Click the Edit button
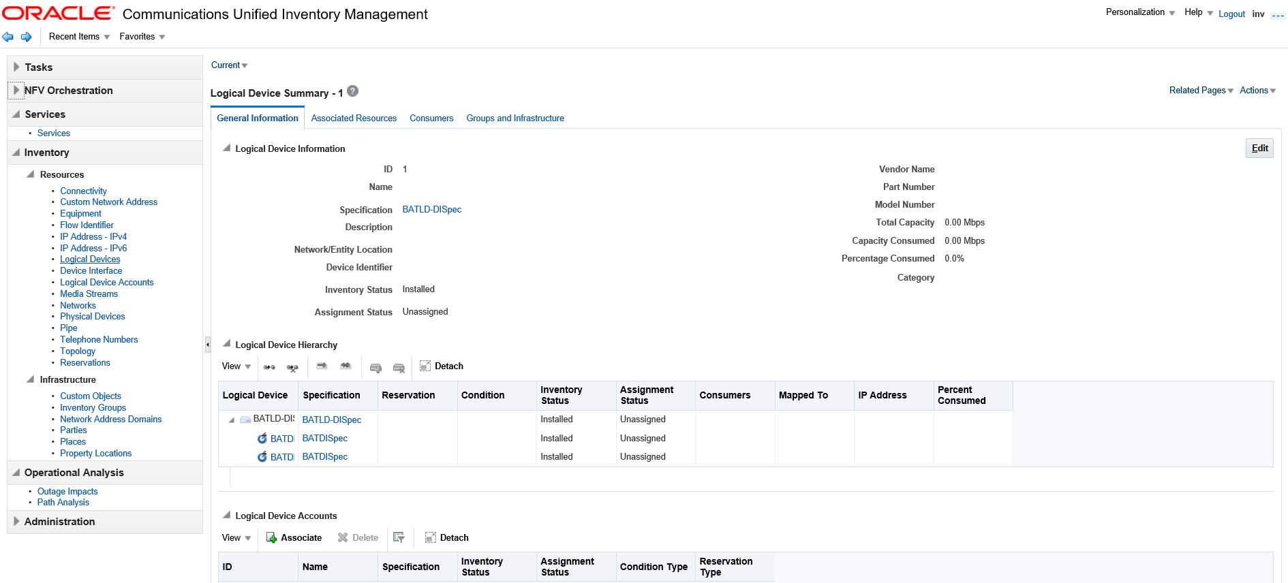The image size is (1288, 583). [x=1259, y=148]
